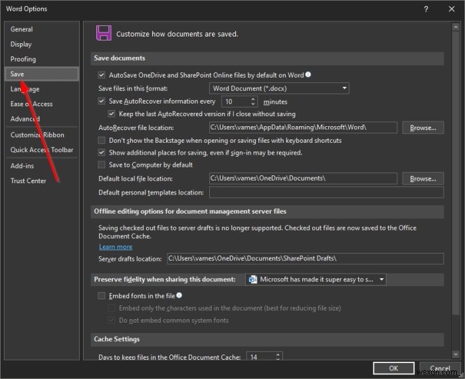The width and height of the screenshot is (465, 379).
Task: Click the AutoSave info icon
Action: (308, 74)
